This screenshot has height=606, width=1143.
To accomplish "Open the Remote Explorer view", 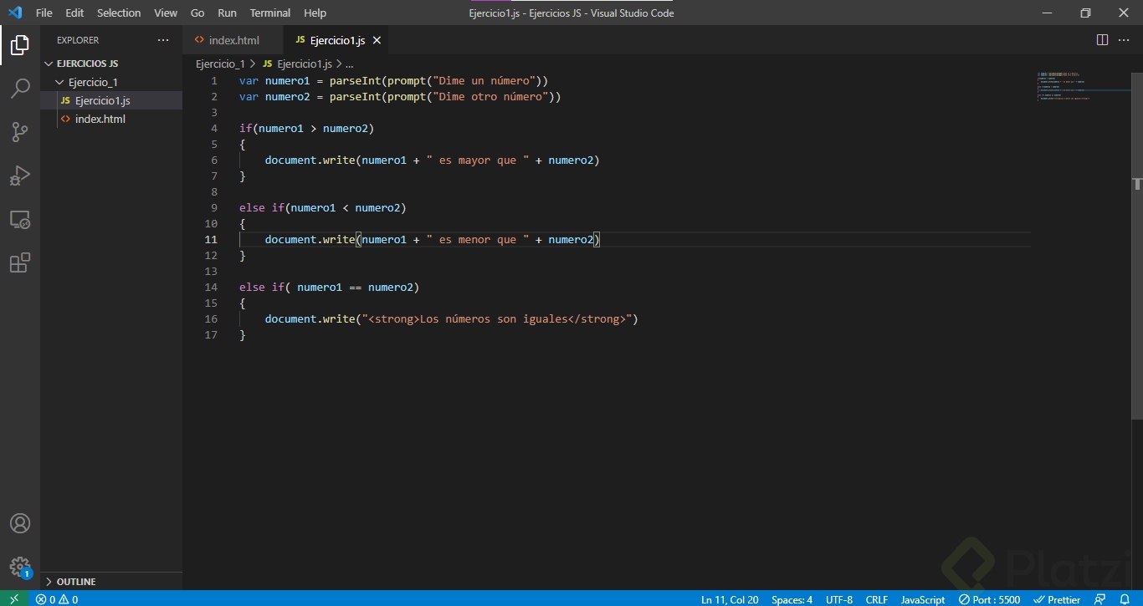I will pyautogui.click(x=20, y=219).
